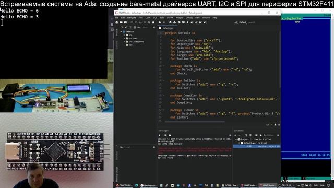Click the Messages panel title
The width and height of the screenshot is (334, 188).
[163, 131]
